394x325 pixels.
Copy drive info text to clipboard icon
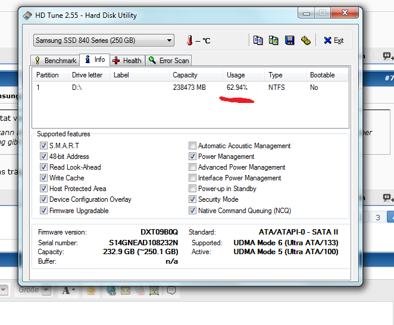pos(258,40)
